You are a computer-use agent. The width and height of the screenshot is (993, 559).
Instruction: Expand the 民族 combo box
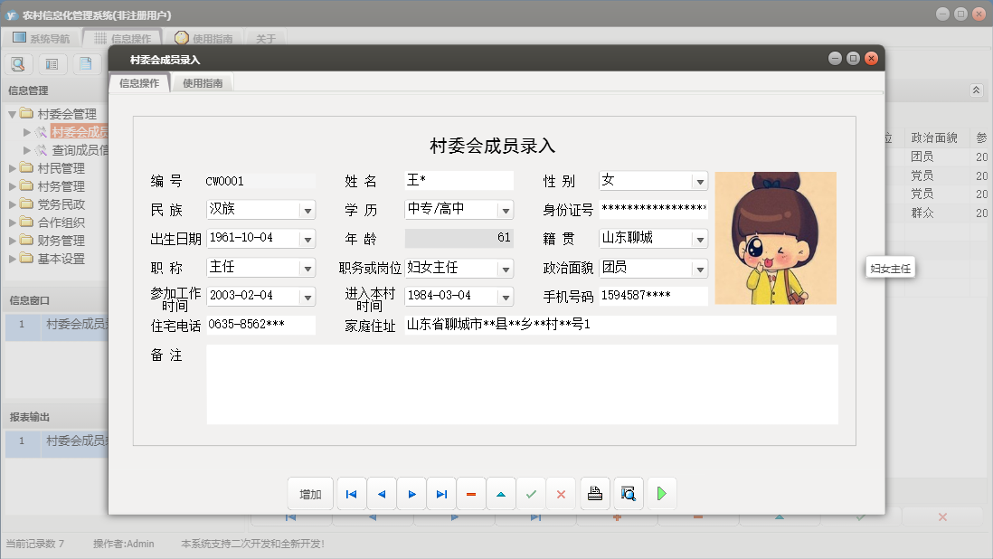[307, 210]
